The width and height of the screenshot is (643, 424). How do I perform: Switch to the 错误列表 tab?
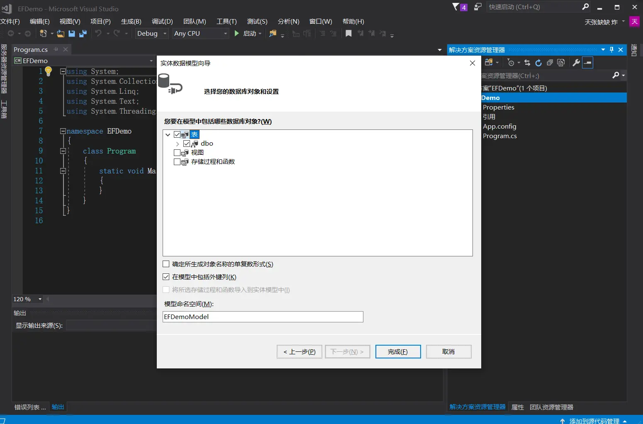click(30, 407)
